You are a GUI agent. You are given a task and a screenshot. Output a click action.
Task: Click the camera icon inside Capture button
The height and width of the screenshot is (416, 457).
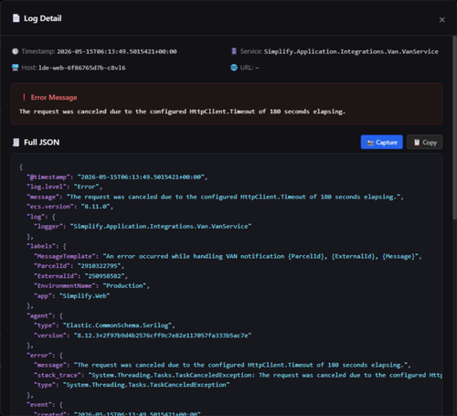pyautogui.click(x=370, y=143)
